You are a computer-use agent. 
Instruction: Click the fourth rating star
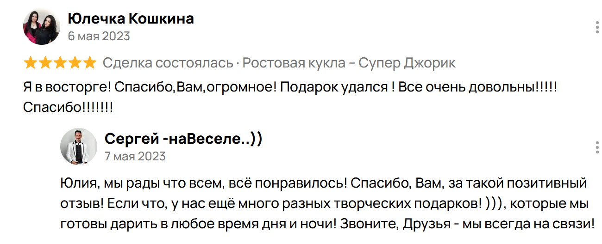click(x=75, y=63)
